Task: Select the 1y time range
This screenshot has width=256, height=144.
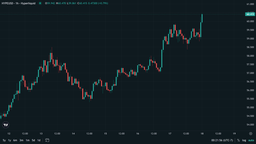Action: [9, 140]
